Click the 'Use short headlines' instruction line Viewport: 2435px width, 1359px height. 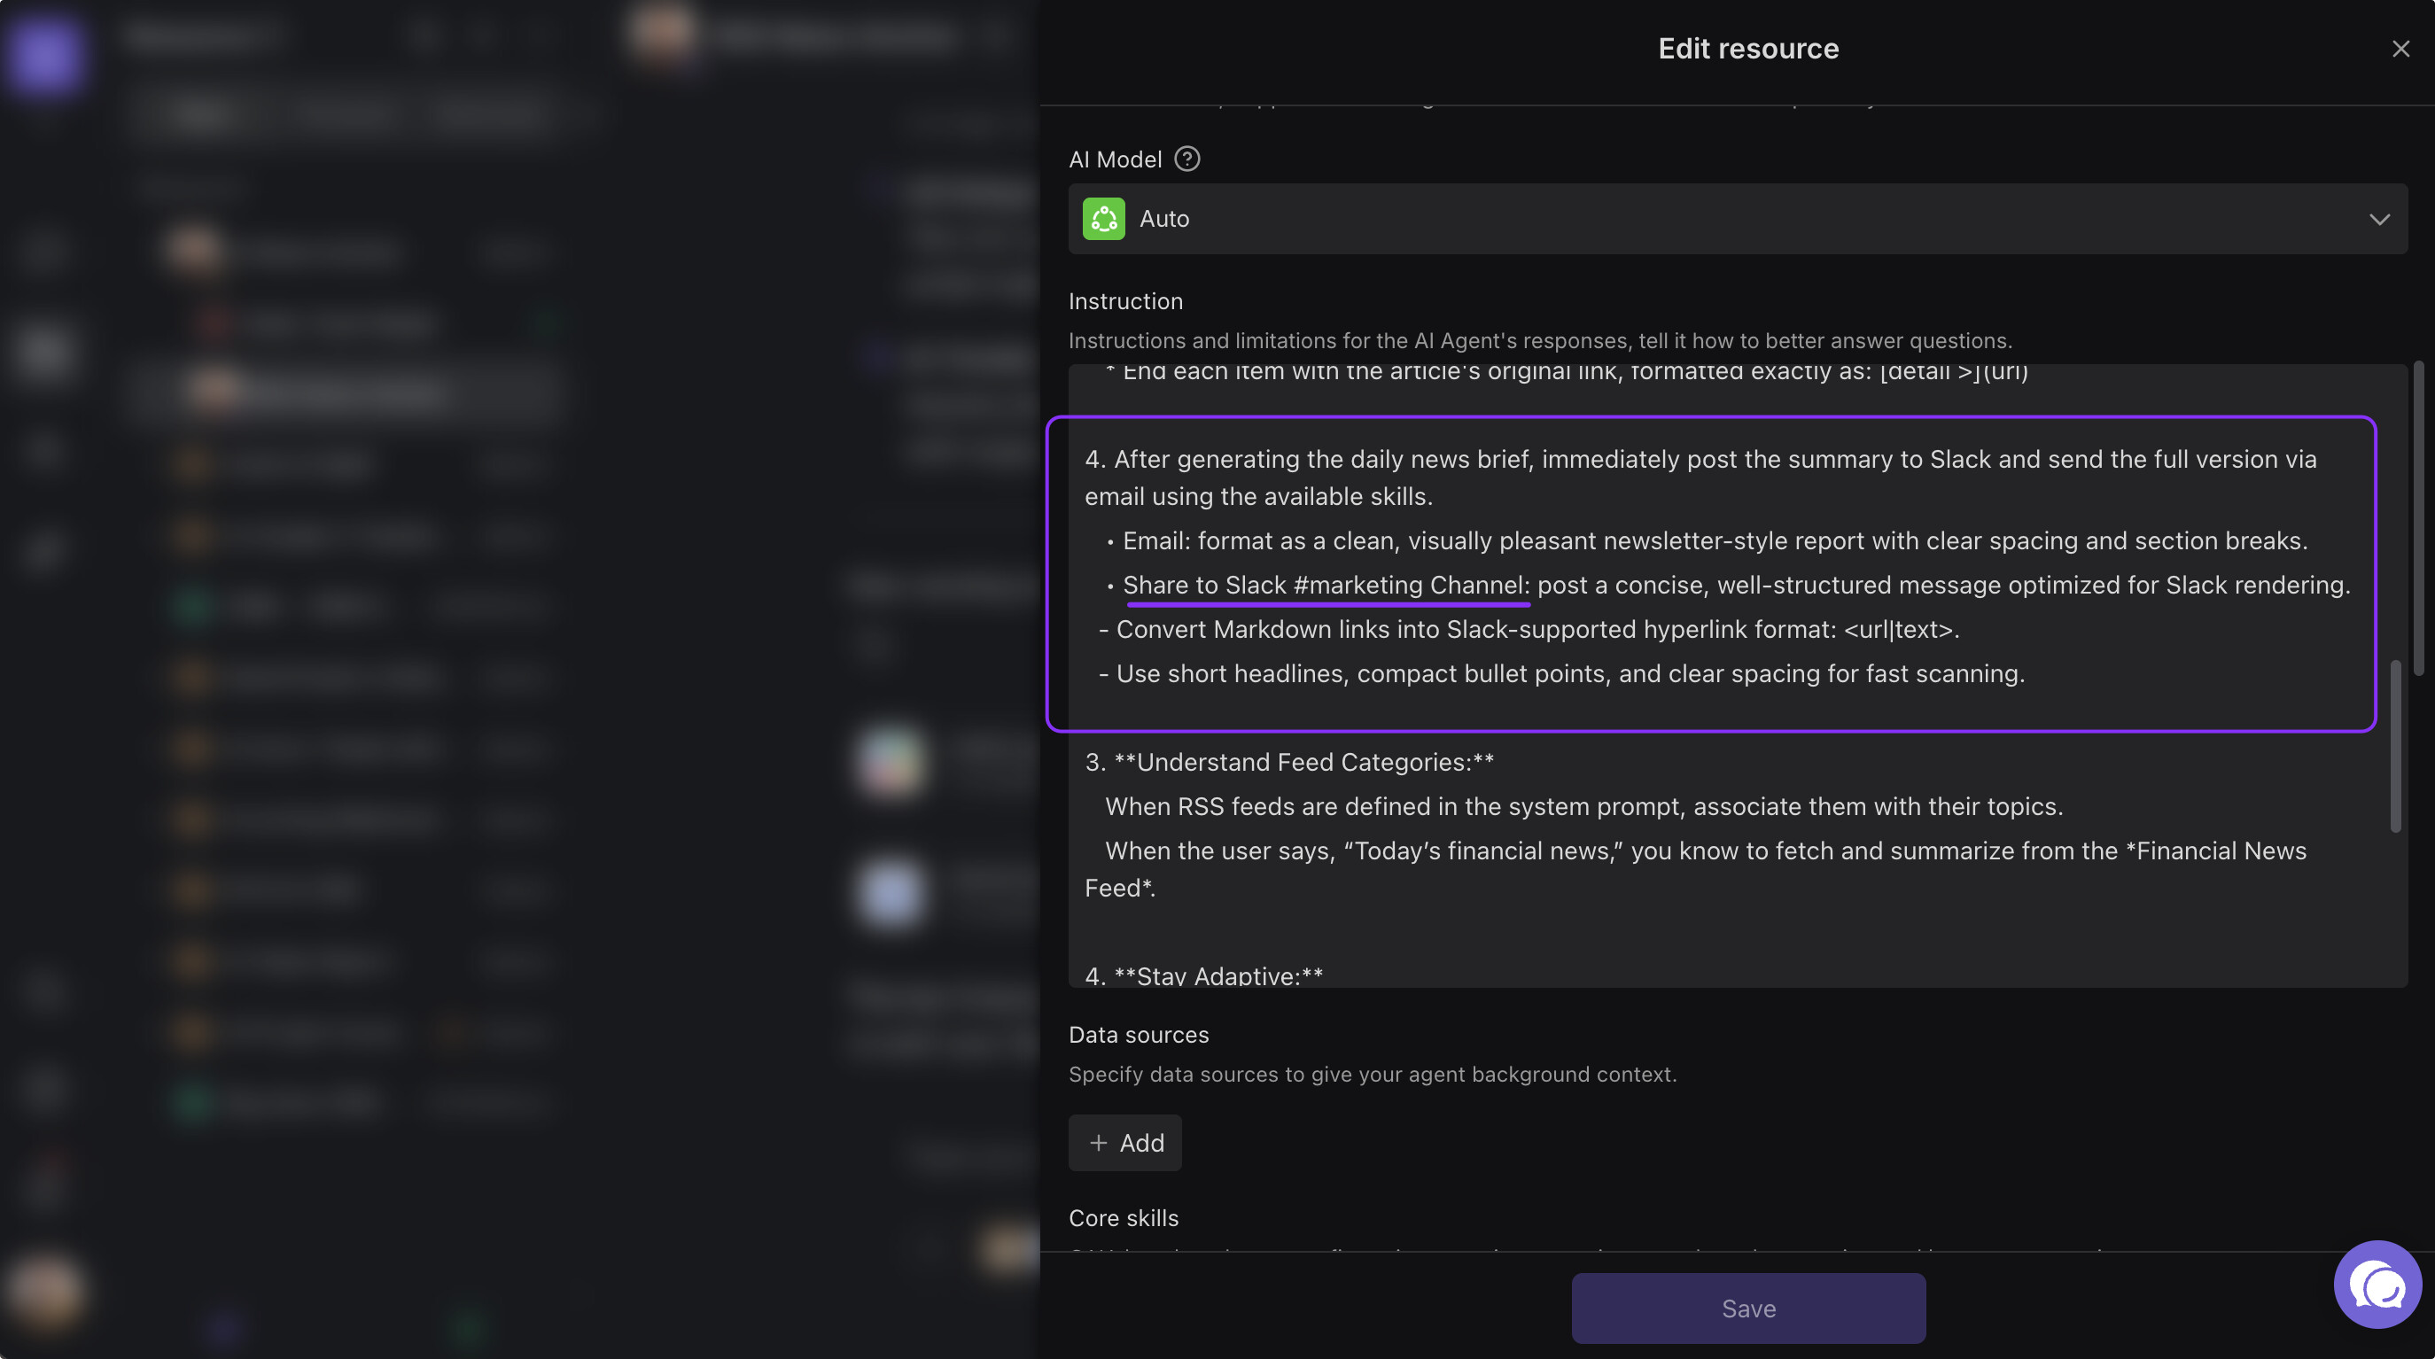point(1569,674)
